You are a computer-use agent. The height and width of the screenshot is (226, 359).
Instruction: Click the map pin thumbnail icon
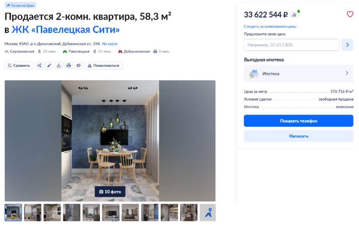pos(208,212)
